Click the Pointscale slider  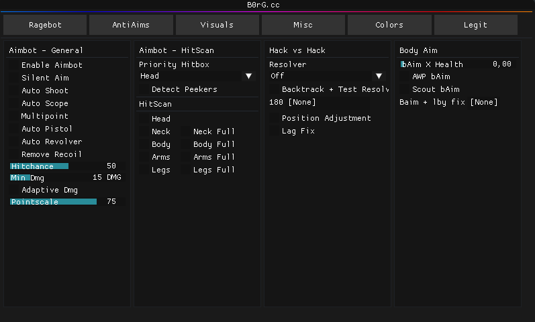coord(67,202)
